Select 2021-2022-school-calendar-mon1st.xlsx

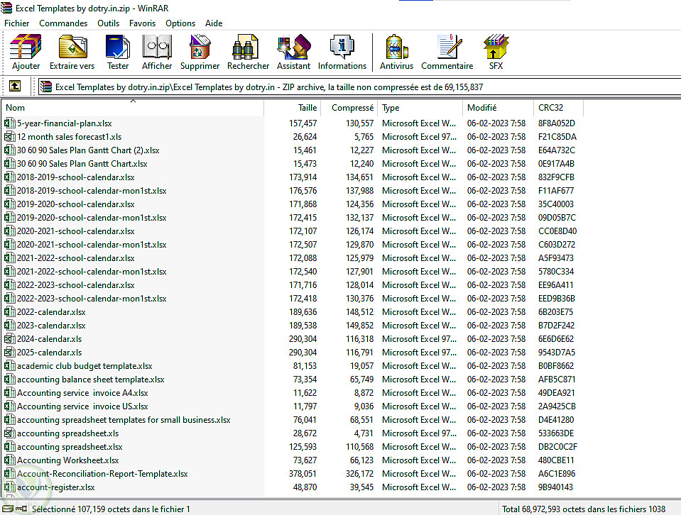(92, 271)
